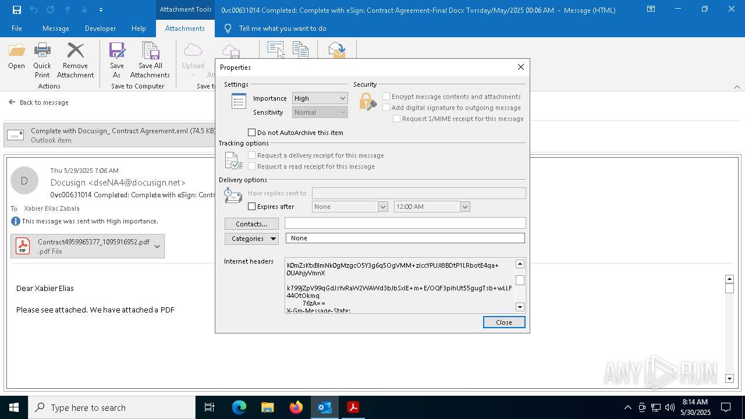This screenshot has height=419, width=745.
Task: Toggle Do not AutoArchive this item
Action: pos(252,133)
